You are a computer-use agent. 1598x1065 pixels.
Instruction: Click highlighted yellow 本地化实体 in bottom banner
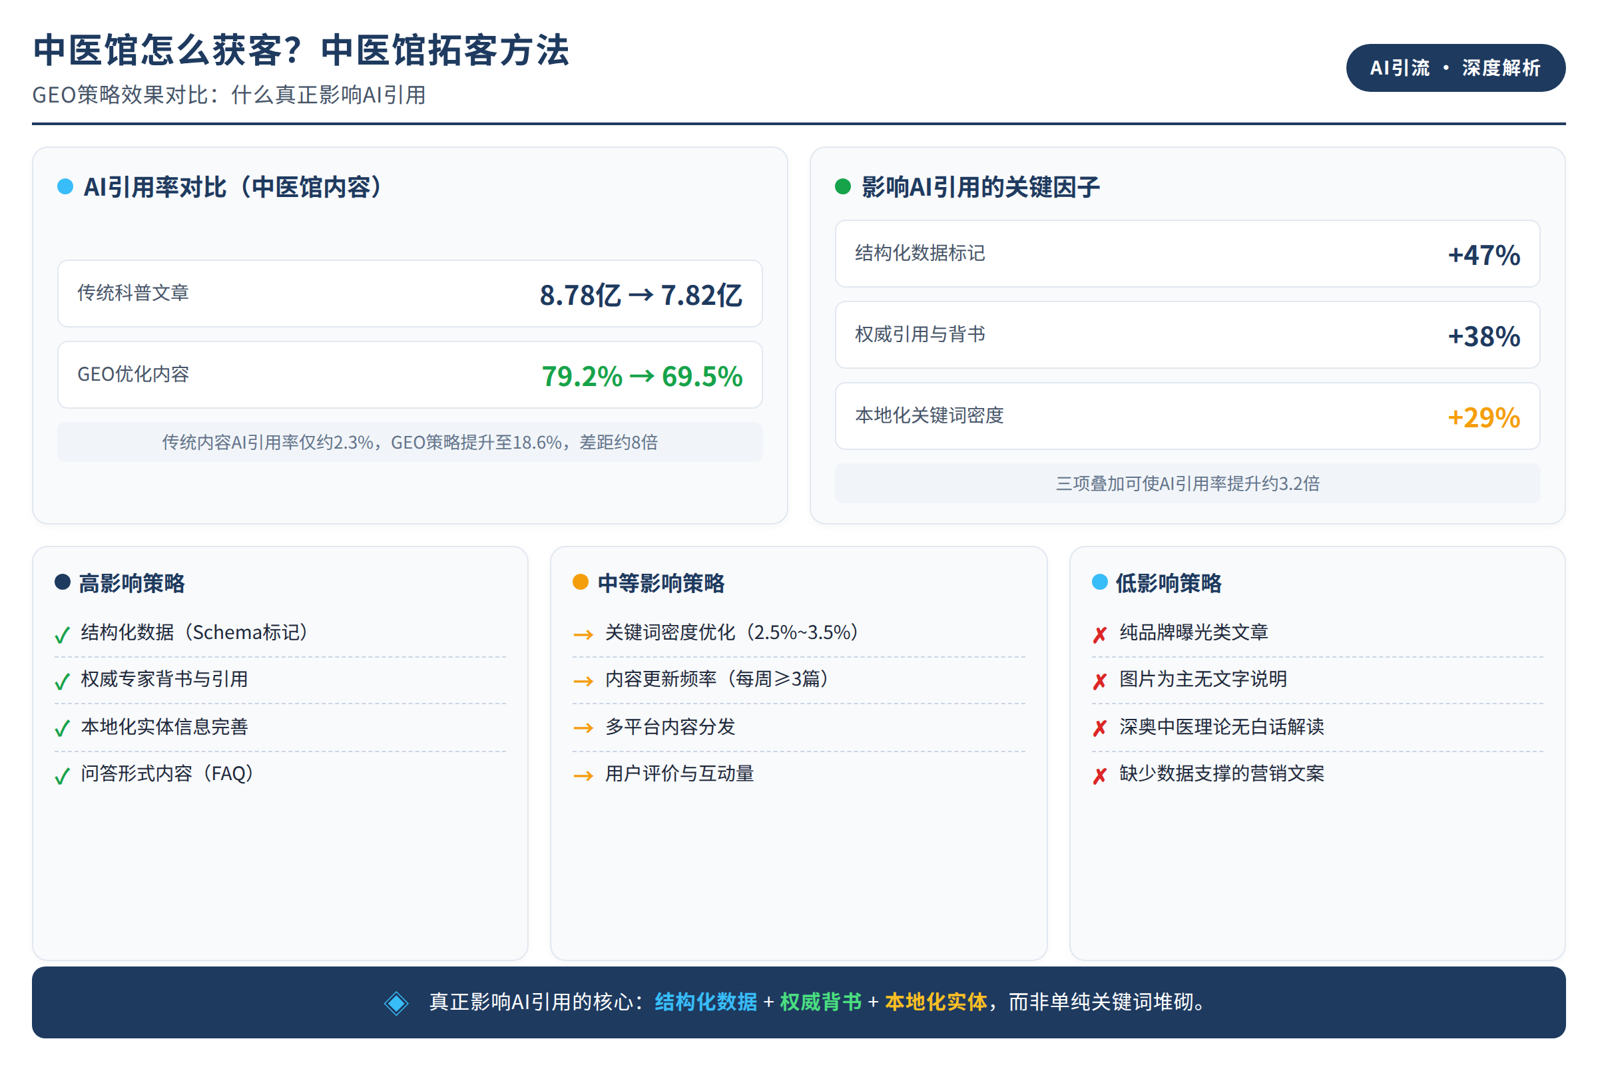click(935, 1002)
